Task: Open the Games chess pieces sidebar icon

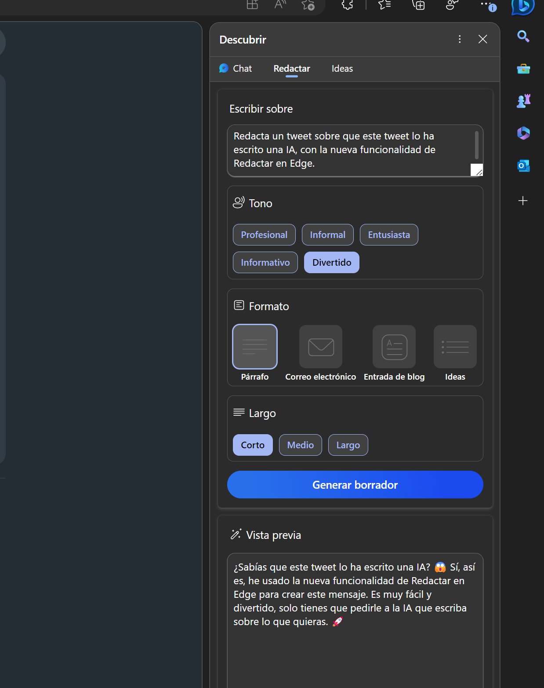Action: [523, 101]
